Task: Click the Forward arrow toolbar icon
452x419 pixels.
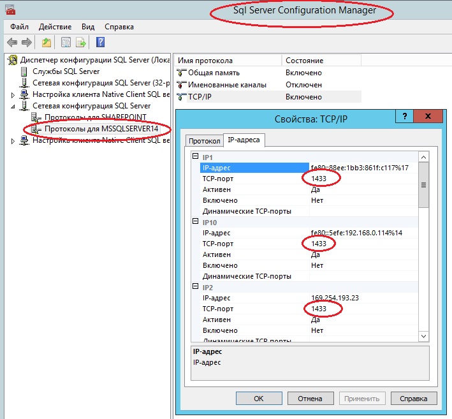Action: [x=27, y=42]
